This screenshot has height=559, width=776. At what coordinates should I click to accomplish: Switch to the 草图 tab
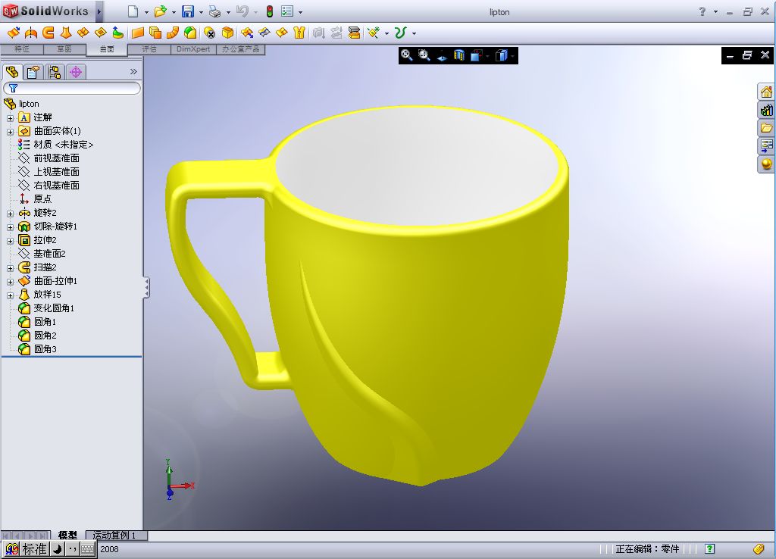coord(64,49)
